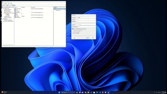The width and height of the screenshot is (167, 94).
Task: Open the Action menu
Action: [6, 4]
